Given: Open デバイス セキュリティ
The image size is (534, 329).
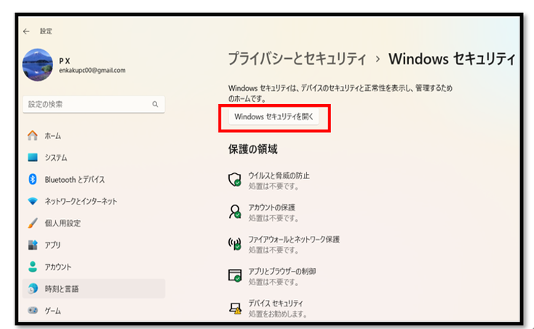Looking at the screenshot, I should [276, 303].
